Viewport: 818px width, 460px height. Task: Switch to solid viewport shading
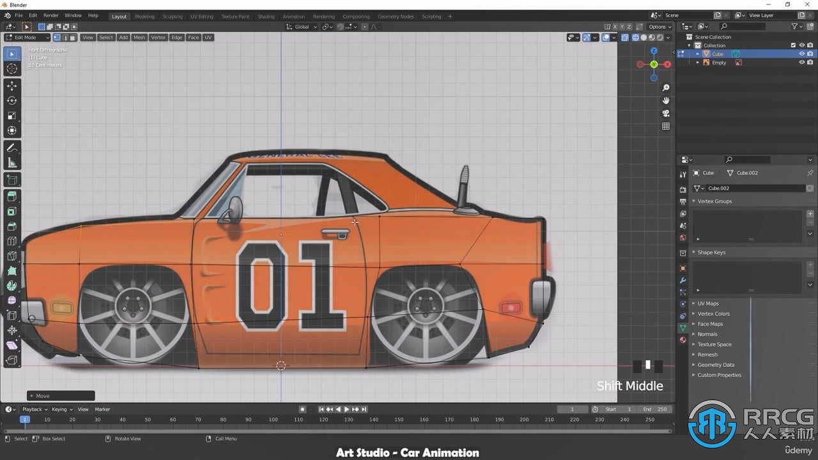point(644,38)
